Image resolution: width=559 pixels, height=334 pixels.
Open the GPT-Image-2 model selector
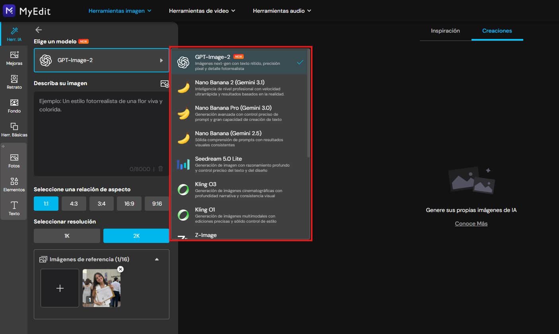point(101,60)
